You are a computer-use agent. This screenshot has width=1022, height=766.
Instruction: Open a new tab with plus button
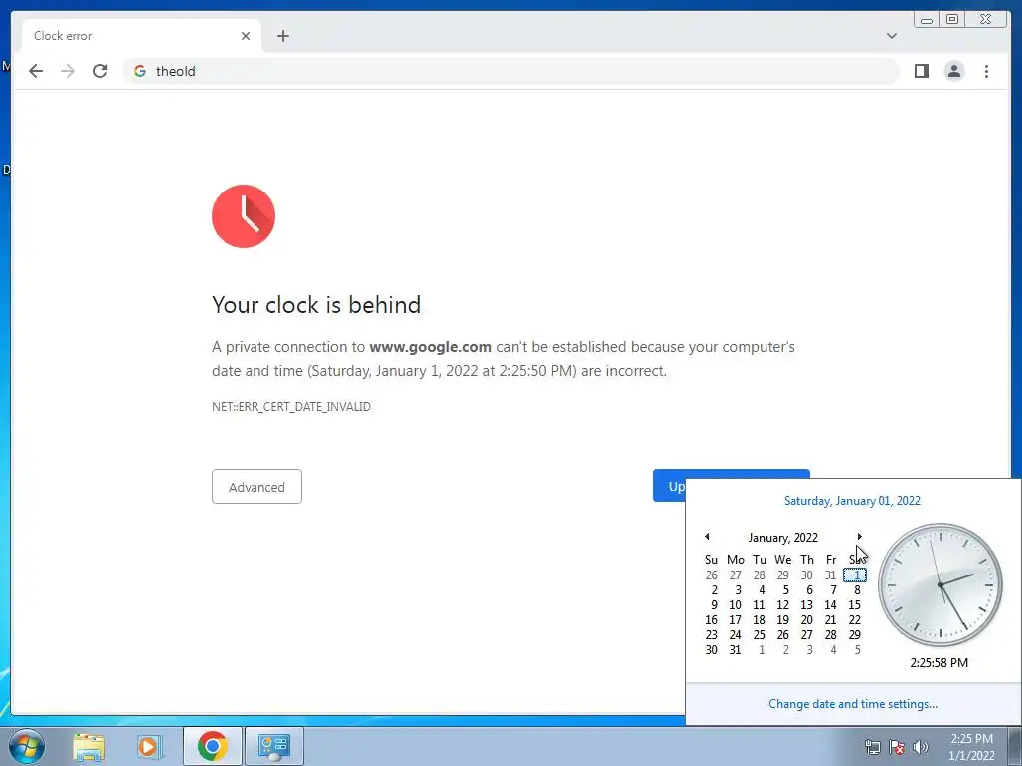pos(282,36)
